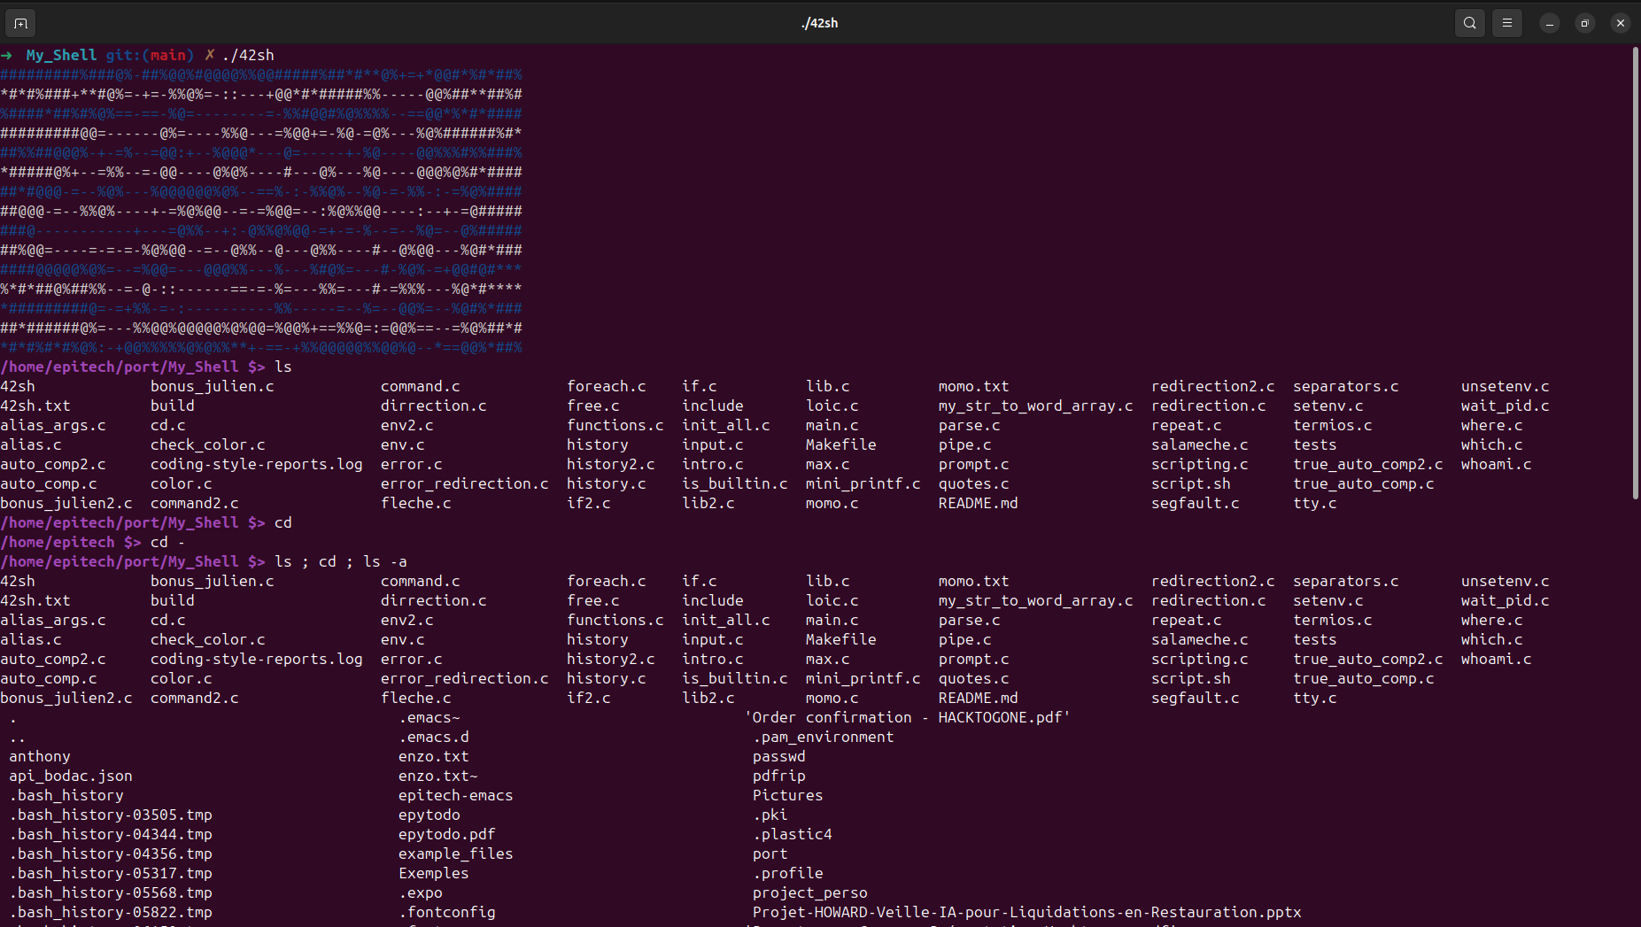Click the 'ls ; cd ; ls -a' command
The image size is (1641, 927).
click(340, 561)
